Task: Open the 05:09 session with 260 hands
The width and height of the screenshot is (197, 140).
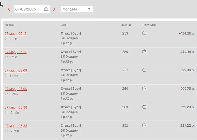Action: (x=16, y=89)
